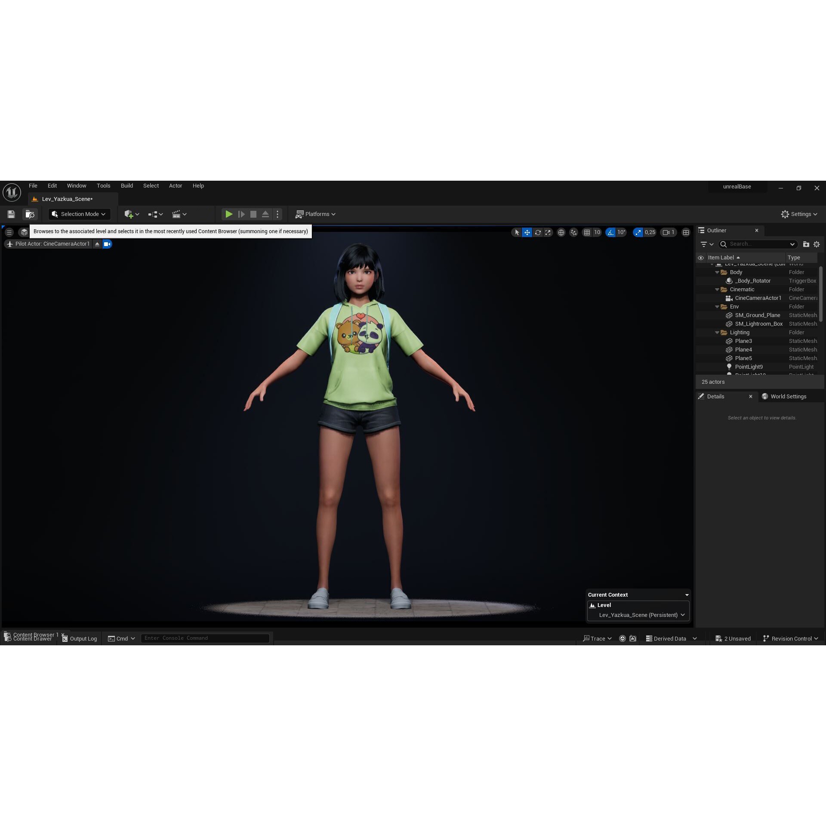Select CineCameraActor1 in the Outliner

click(x=757, y=298)
